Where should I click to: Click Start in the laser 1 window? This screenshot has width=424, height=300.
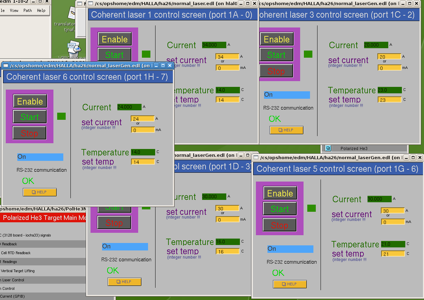pos(115,54)
